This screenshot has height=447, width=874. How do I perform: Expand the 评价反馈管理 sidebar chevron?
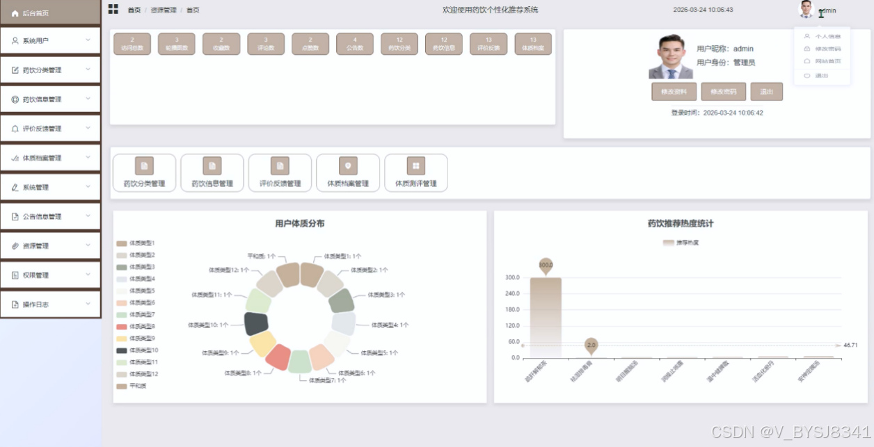[x=88, y=128]
